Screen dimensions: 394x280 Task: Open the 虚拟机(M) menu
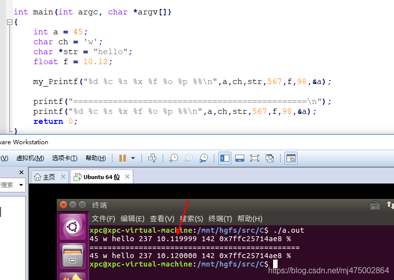click(30, 158)
